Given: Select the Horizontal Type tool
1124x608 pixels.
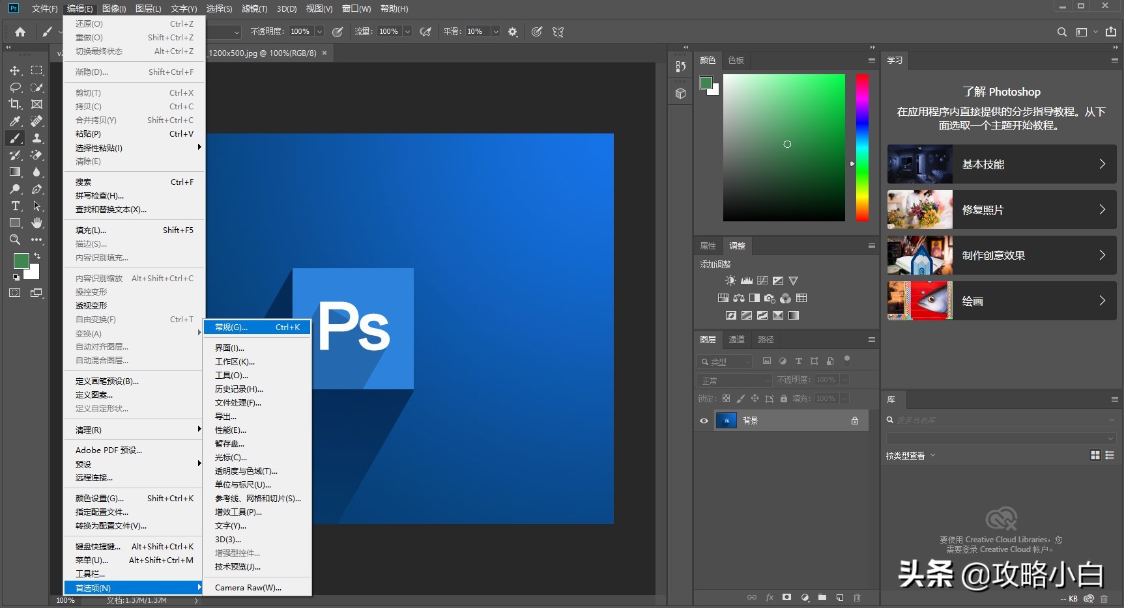Looking at the screenshot, I should 15,206.
